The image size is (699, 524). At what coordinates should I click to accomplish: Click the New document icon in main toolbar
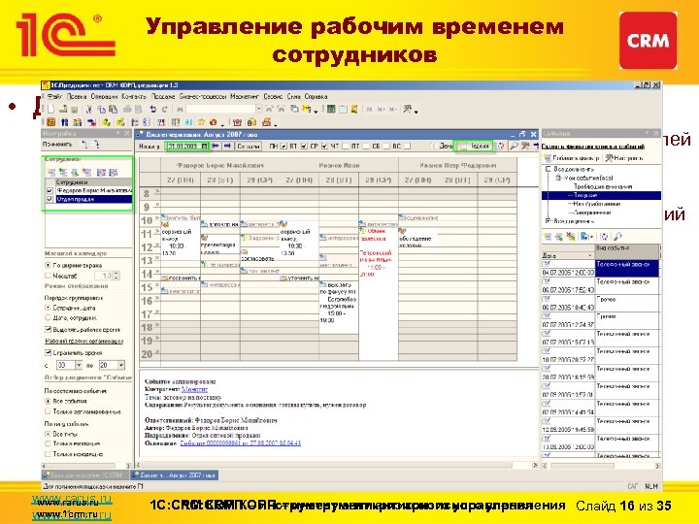point(51,109)
